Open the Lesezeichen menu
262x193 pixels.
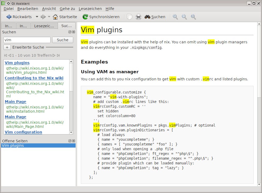(90, 9)
